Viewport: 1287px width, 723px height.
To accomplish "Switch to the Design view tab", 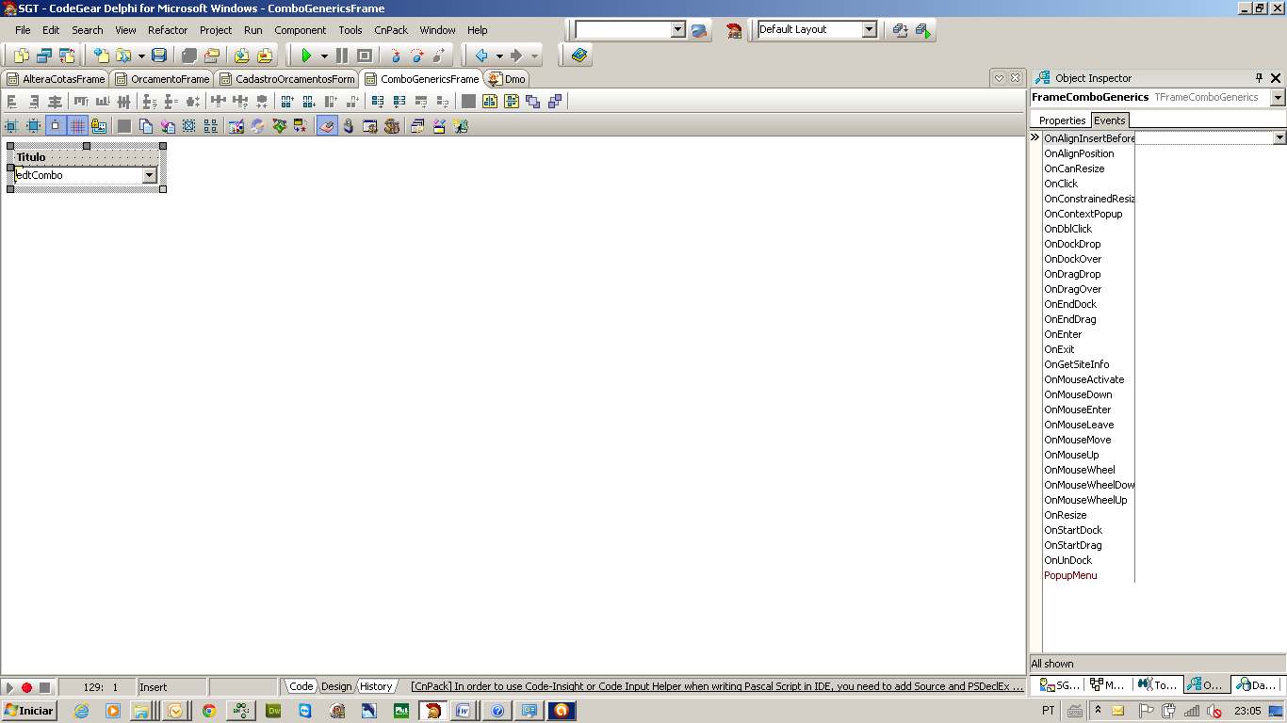I will 336,686.
